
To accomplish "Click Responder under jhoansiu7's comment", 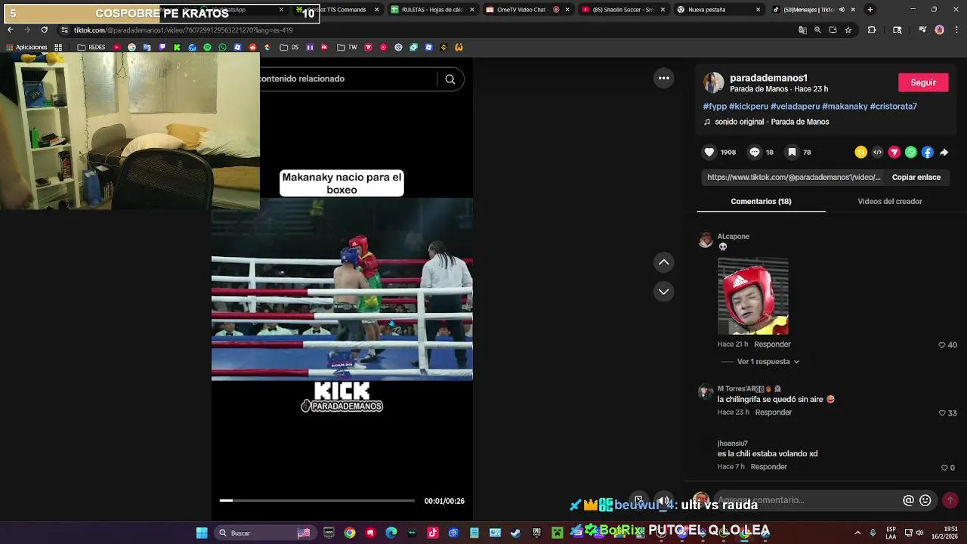I will pos(769,467).
